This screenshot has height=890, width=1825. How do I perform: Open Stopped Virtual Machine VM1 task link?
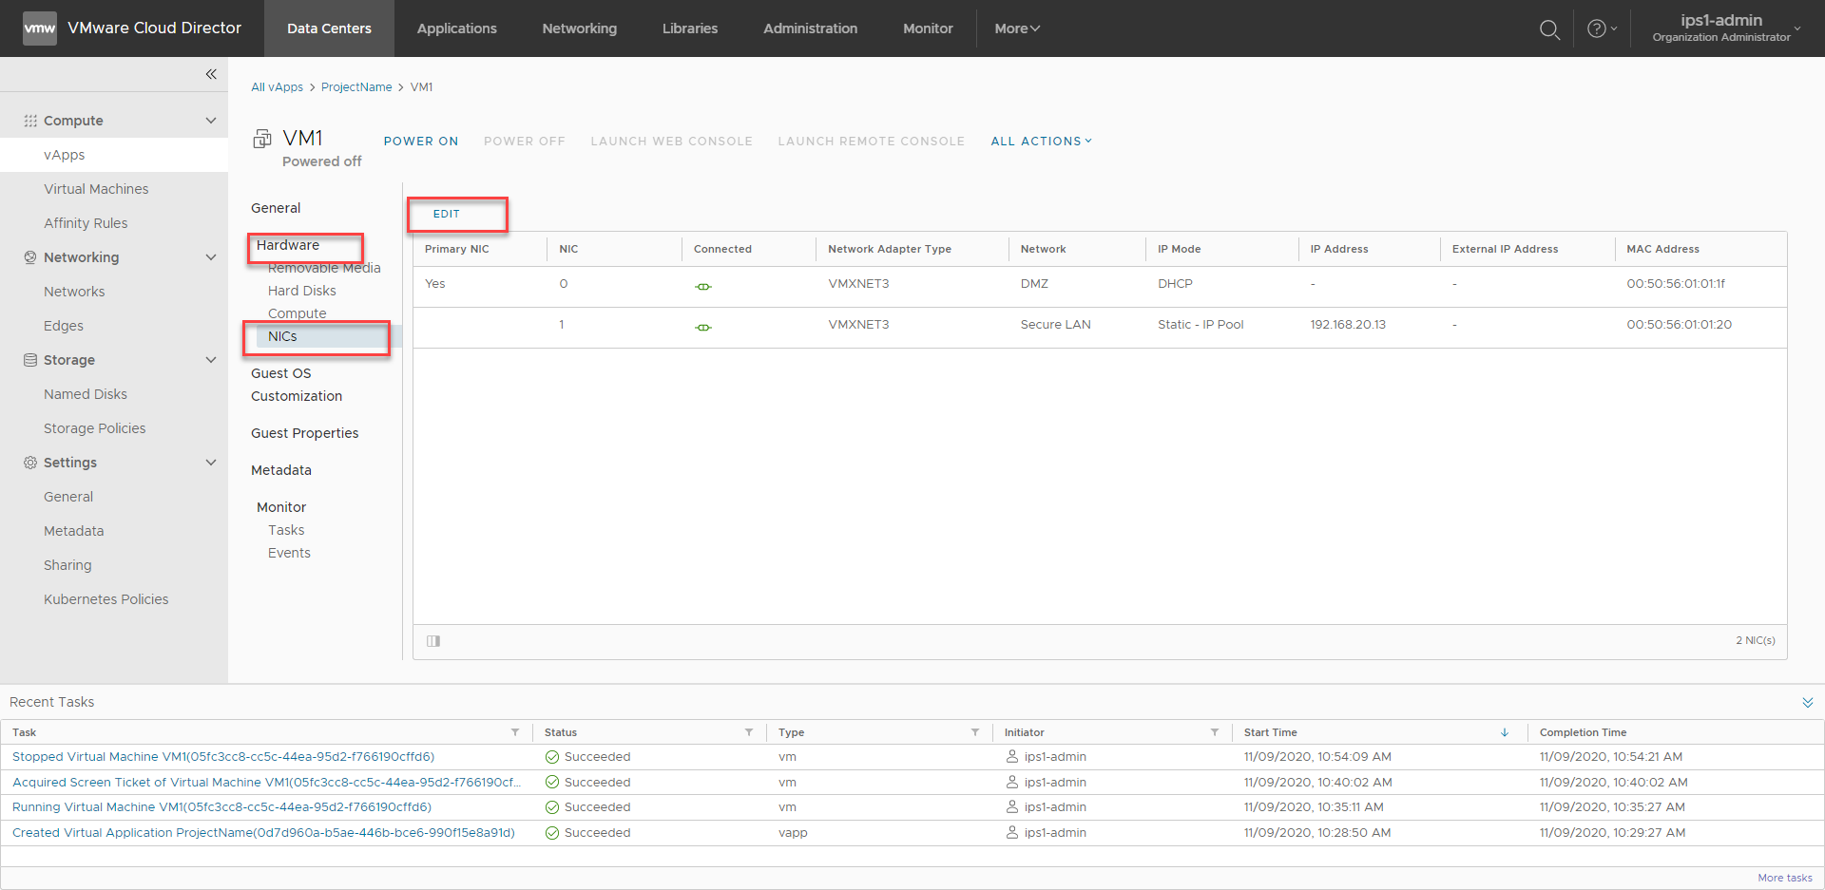[x=223, y=757]
